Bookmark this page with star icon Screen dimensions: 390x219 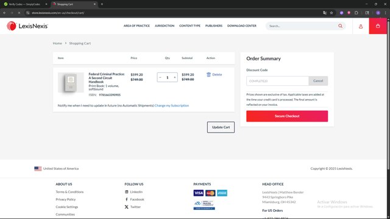[331, 13]
